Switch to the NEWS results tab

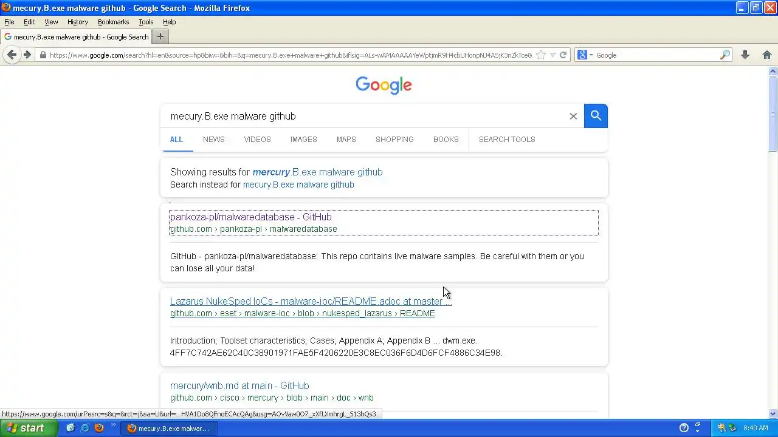(x=214, y=140)
